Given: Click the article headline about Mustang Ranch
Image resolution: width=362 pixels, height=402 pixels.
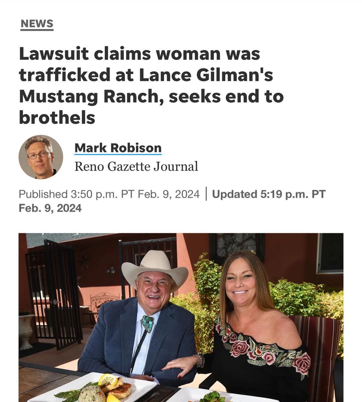Looking at the screenshot, I should tap(151, 85).
